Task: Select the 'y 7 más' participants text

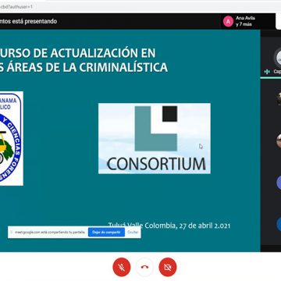Action: click(x=244, y=24)
